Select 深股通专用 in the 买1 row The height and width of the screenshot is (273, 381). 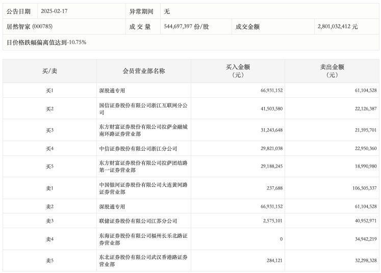[112, 91]
